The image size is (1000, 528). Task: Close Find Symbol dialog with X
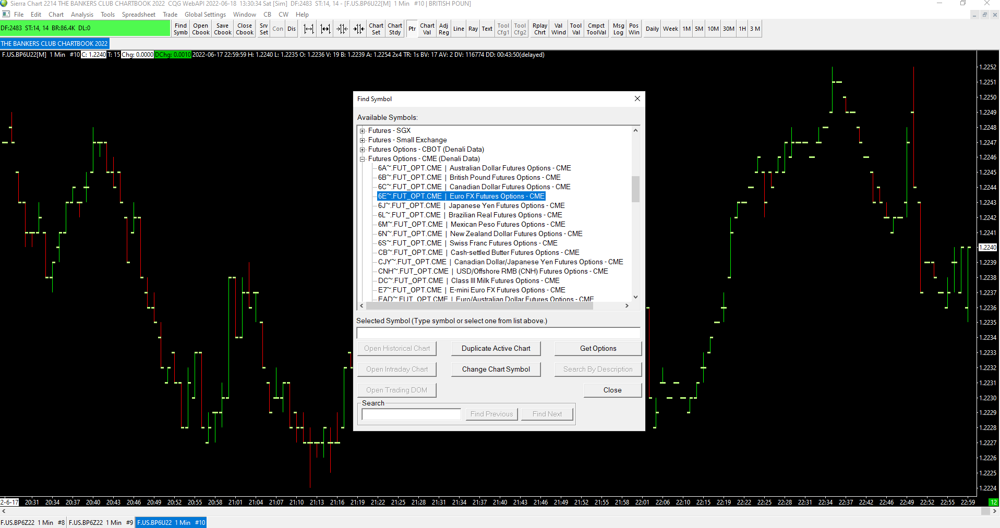637,99
